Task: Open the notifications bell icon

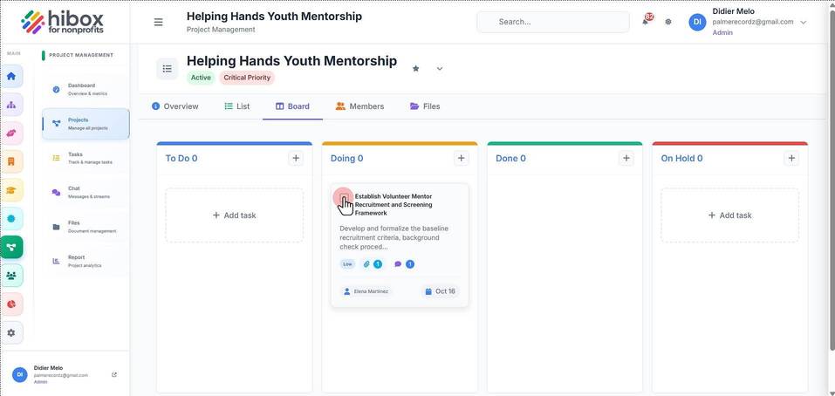Action: 646,21
